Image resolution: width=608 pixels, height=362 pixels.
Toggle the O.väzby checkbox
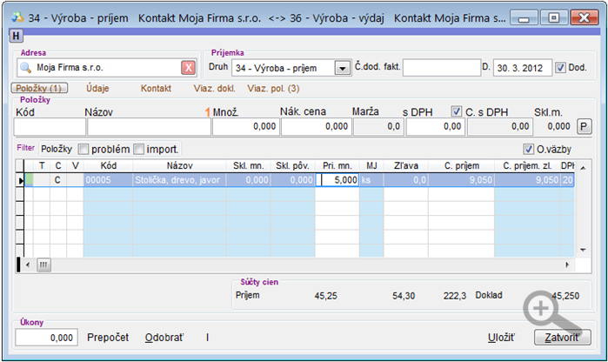[528, 149]
